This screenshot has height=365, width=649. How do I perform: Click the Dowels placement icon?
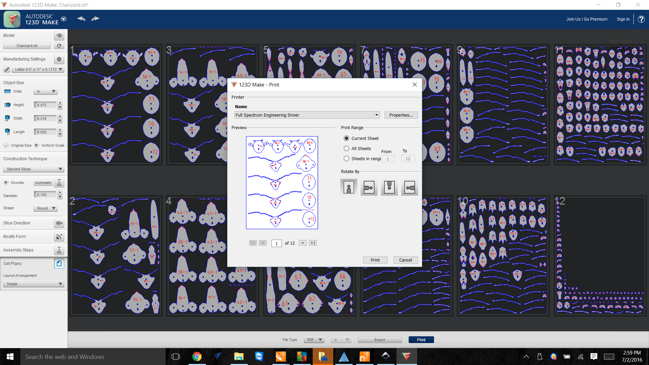tap(59, 182)
